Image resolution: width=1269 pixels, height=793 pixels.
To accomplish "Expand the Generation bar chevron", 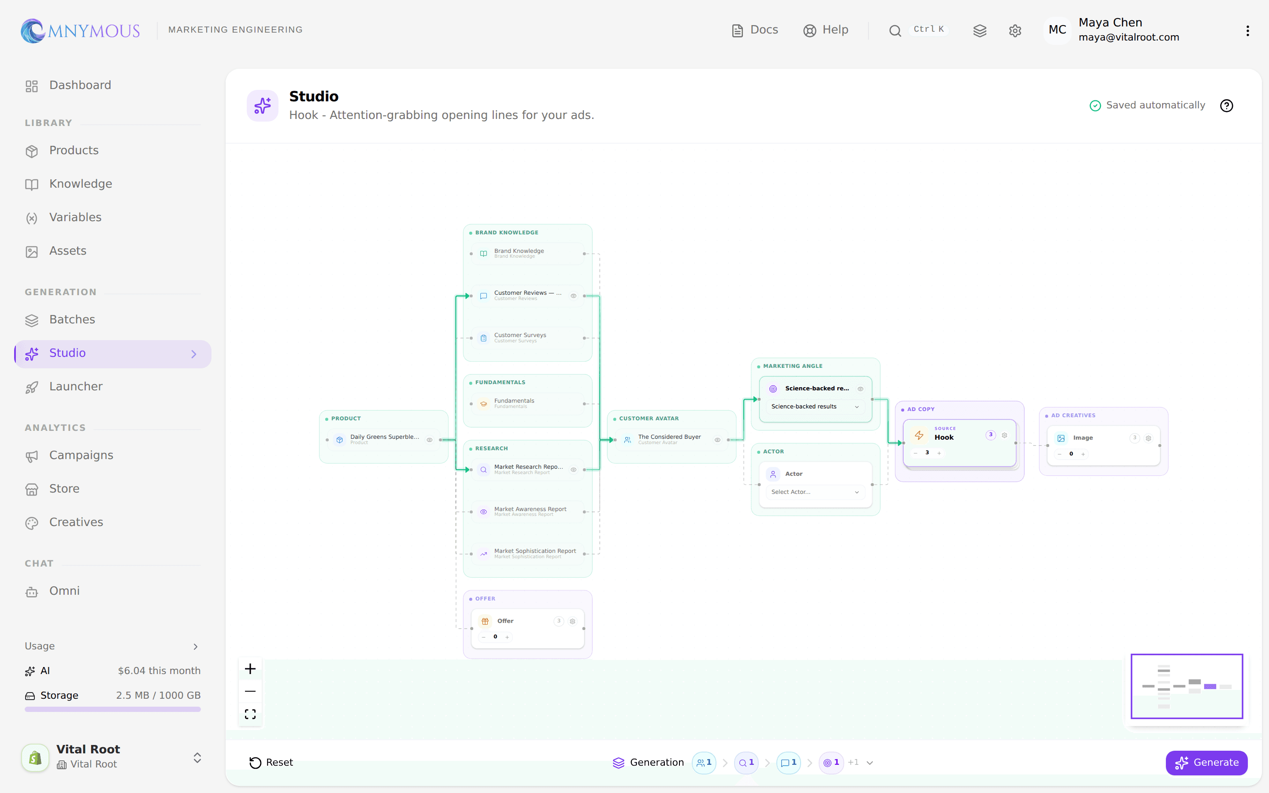I will click(x=869, y=763).
